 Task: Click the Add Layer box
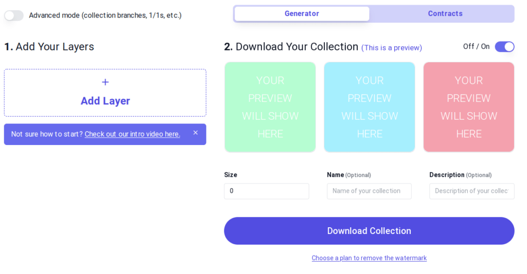click(105, 93)
